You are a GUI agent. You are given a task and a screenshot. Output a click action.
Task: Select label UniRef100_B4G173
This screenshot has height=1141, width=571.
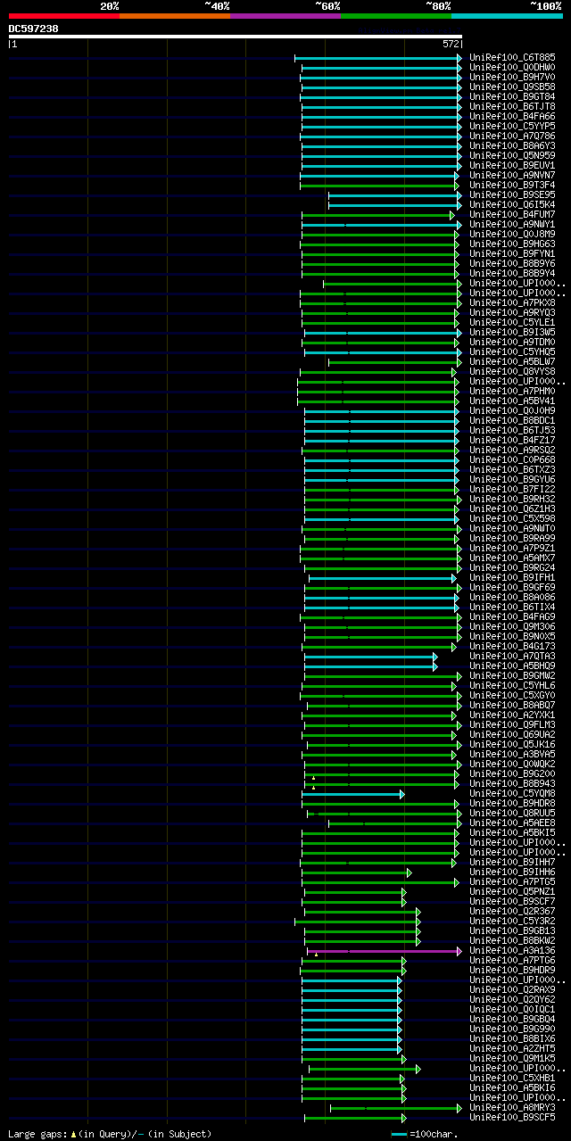pos(514,646)
